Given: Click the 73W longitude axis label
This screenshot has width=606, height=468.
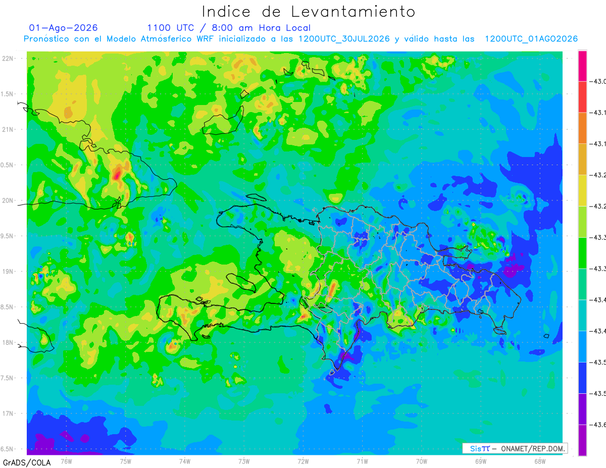Looking at the screenshot, I should tap(244, 461).
